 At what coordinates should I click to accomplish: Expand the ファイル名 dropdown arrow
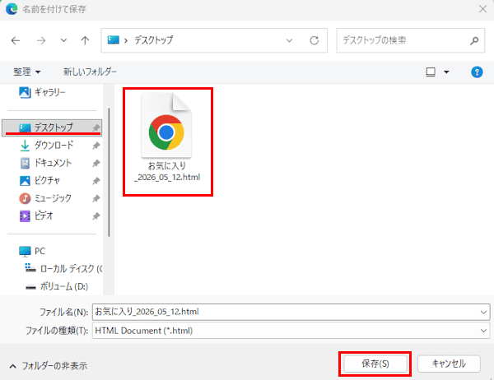483,312
